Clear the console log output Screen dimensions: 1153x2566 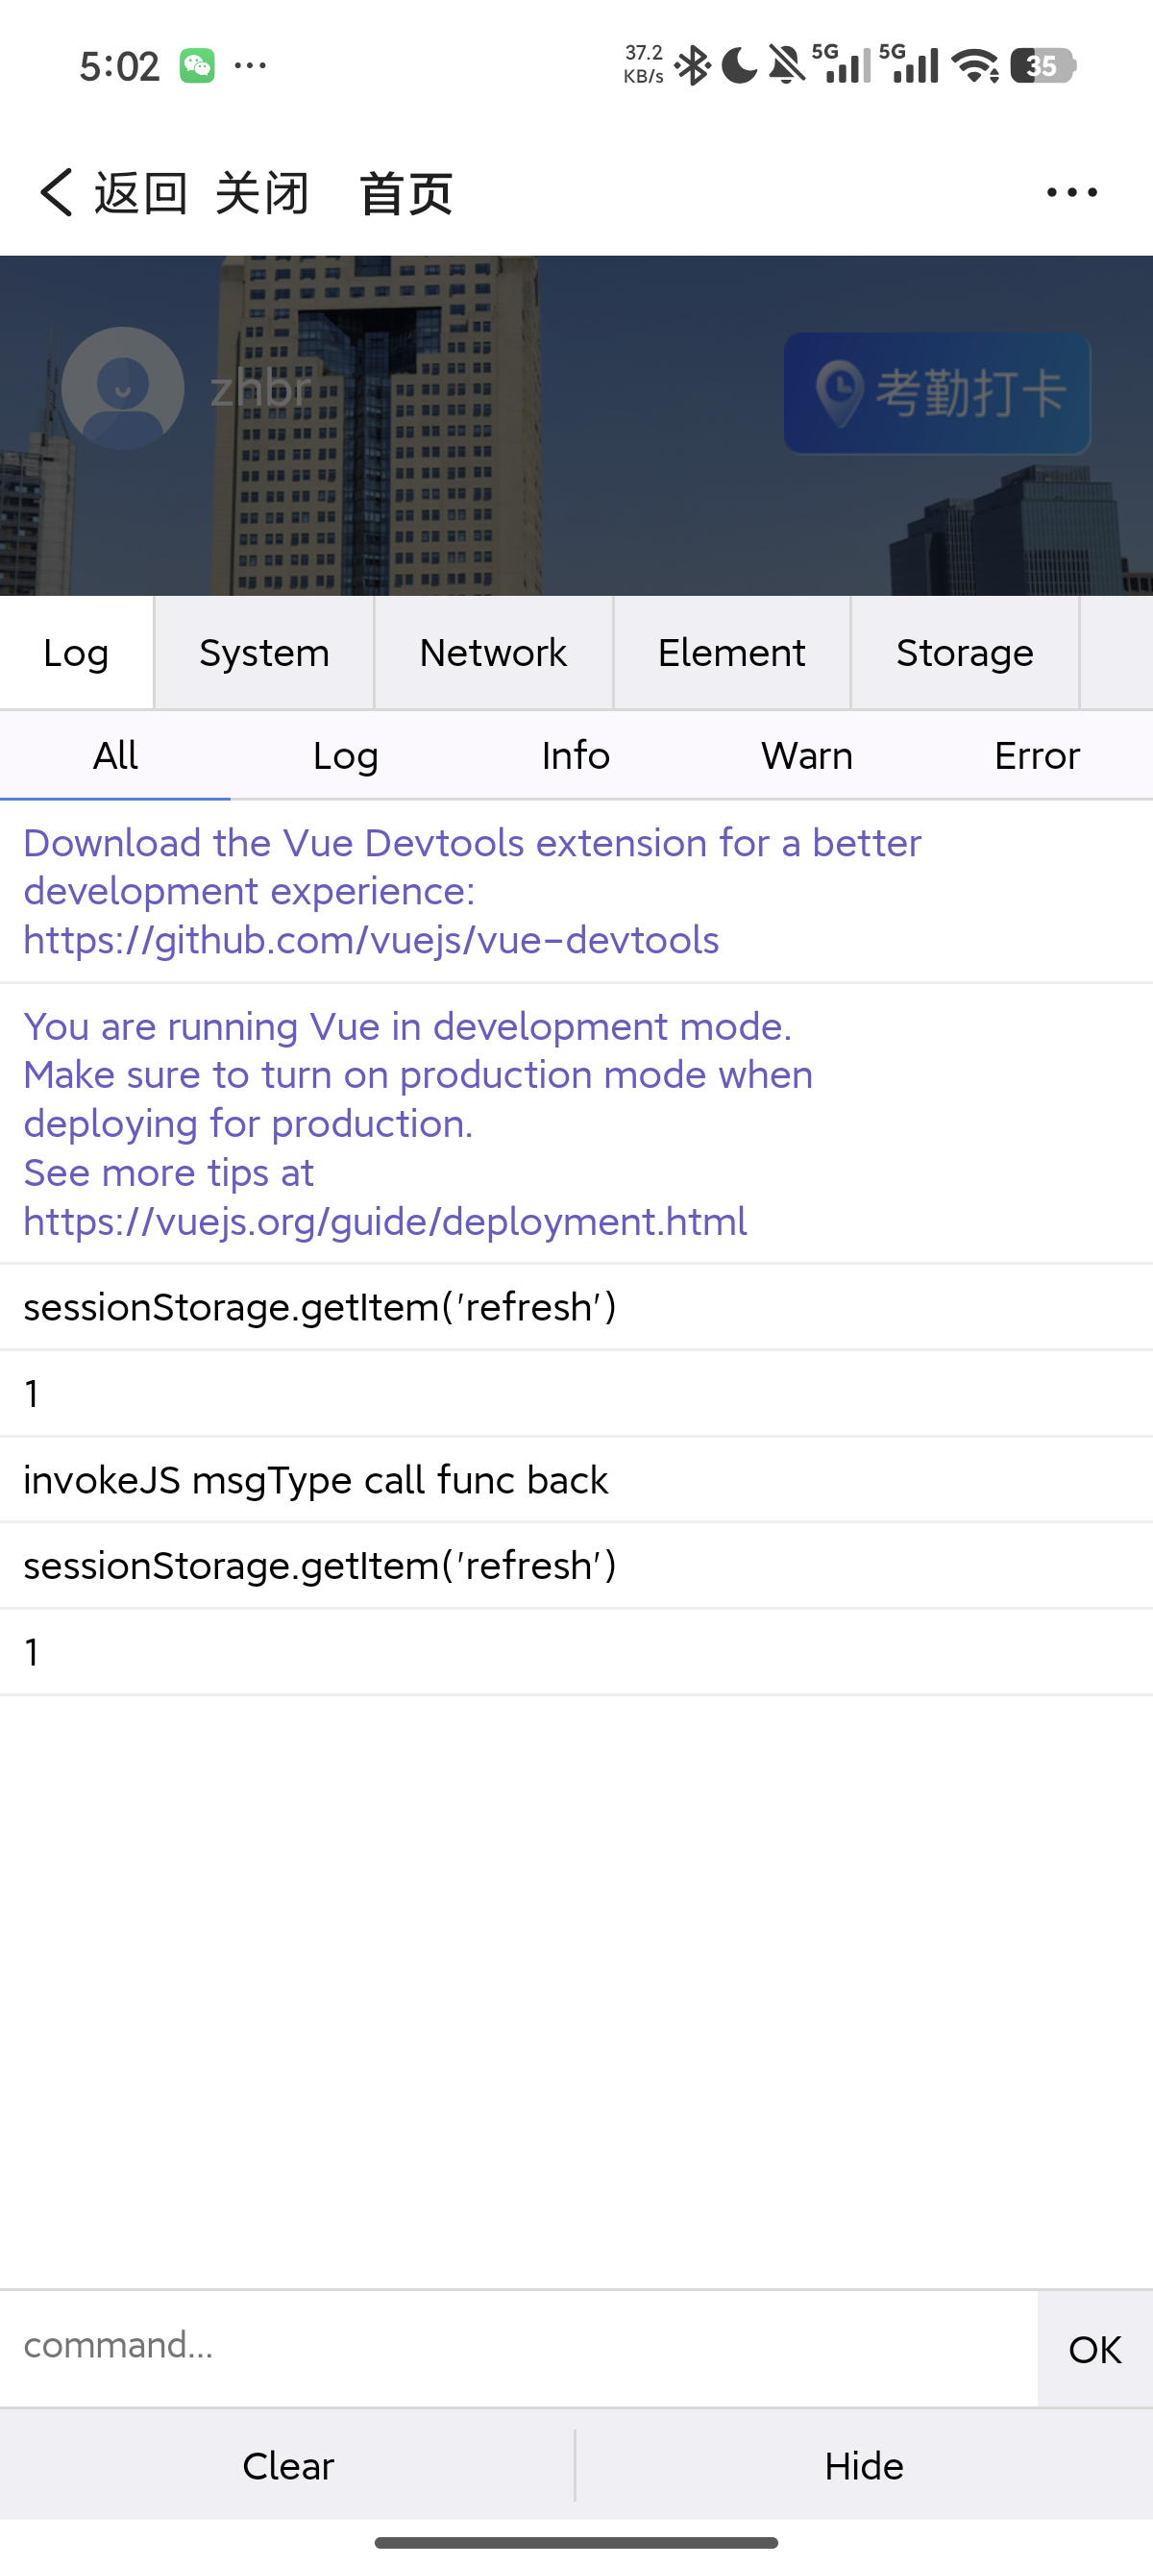click(287, 2465)
